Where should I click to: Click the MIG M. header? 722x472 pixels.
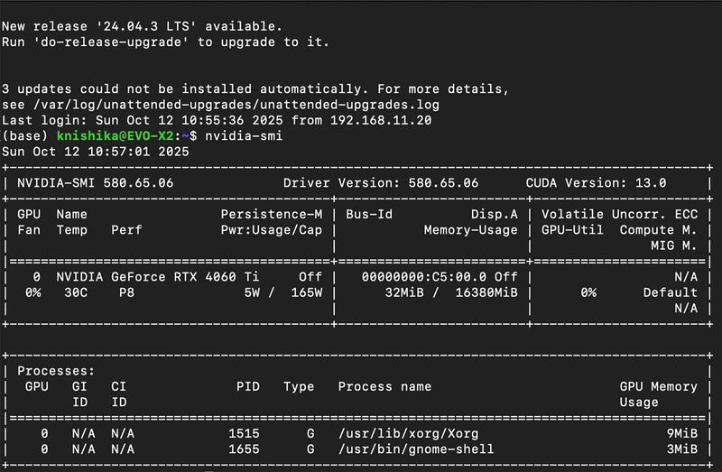tap(673, 245)
